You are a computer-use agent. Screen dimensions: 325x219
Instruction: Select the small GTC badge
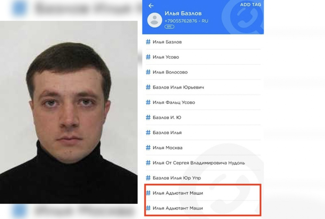pos(169,27)
